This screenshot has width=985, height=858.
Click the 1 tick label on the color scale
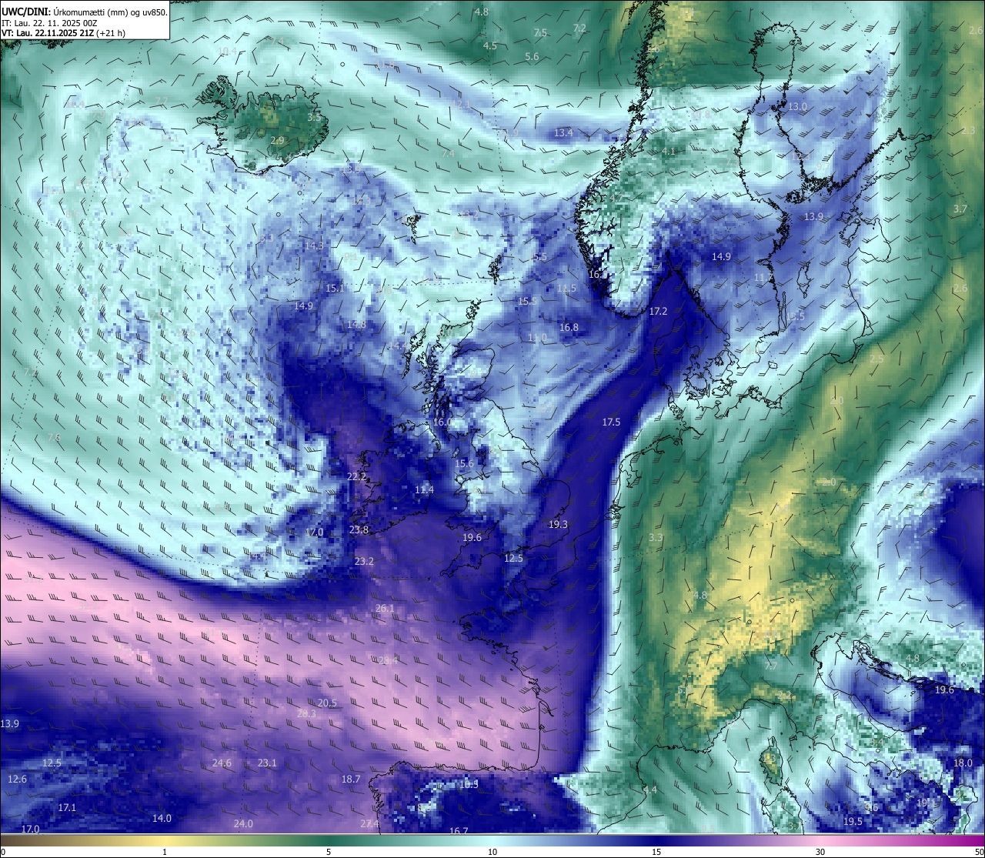click(165, 852)
